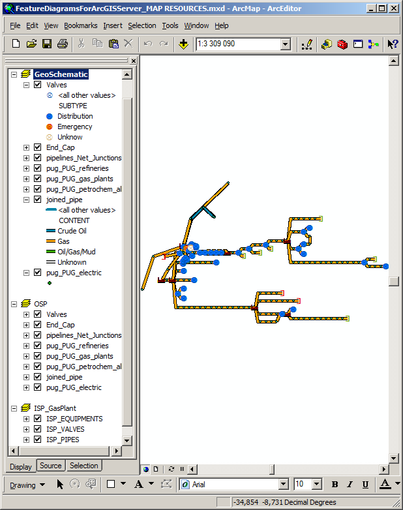Click the Add Data button icon

tap(183, 44)
